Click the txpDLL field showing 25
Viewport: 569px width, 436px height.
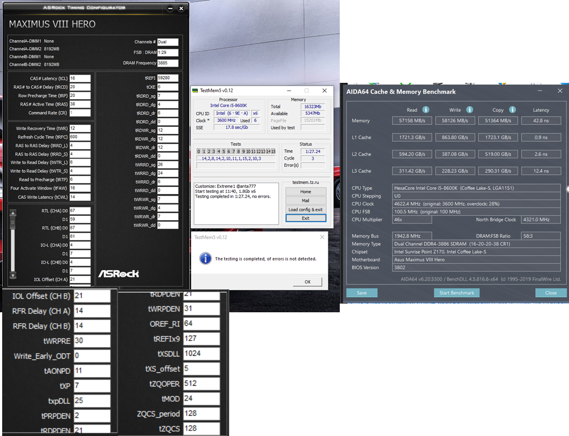click(92, 401)
